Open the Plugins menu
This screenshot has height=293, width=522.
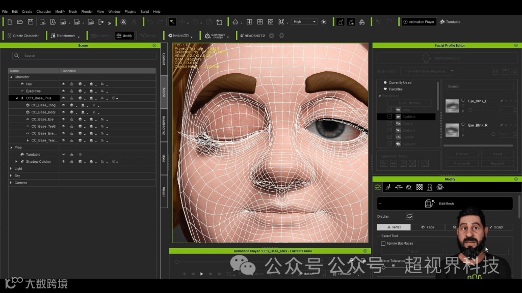click(130, 11)
